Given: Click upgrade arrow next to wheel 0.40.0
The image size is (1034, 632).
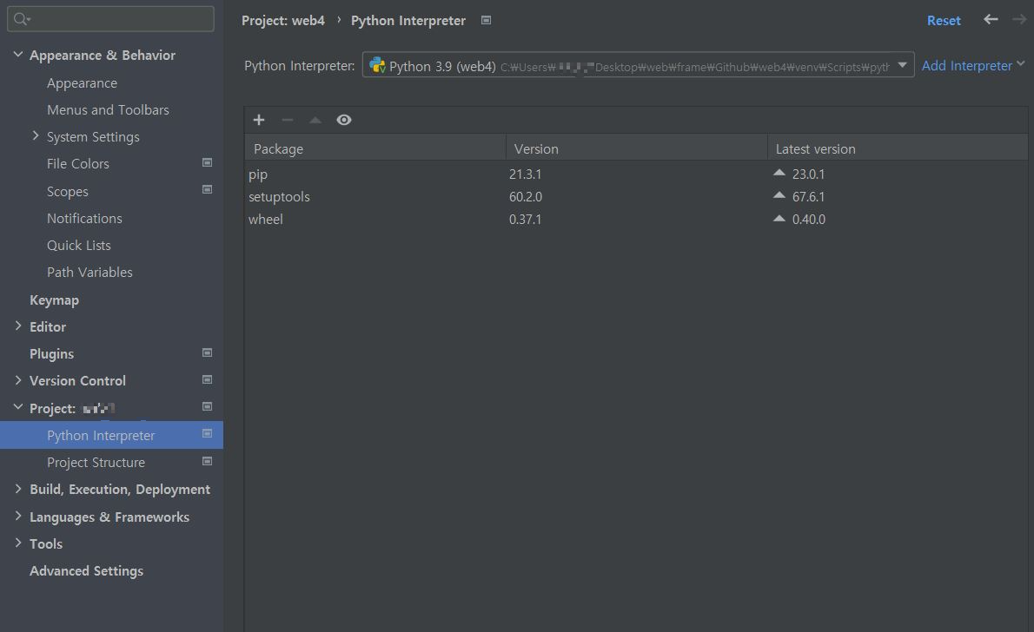Looking at the screenshot, I should click(x=779, y=218).
